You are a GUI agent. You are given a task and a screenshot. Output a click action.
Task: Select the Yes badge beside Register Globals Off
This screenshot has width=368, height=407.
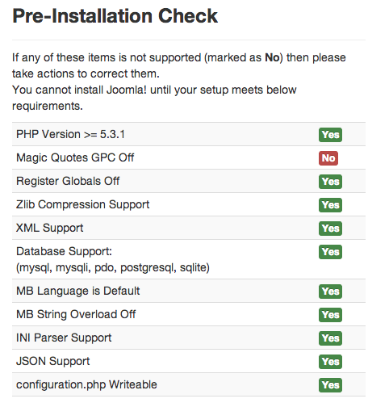330,182
